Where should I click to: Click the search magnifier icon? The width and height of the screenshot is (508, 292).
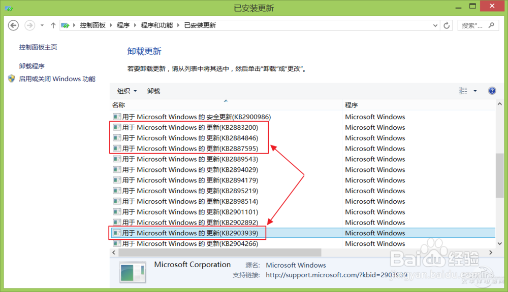pyautogui.click(x=491, y=25)
